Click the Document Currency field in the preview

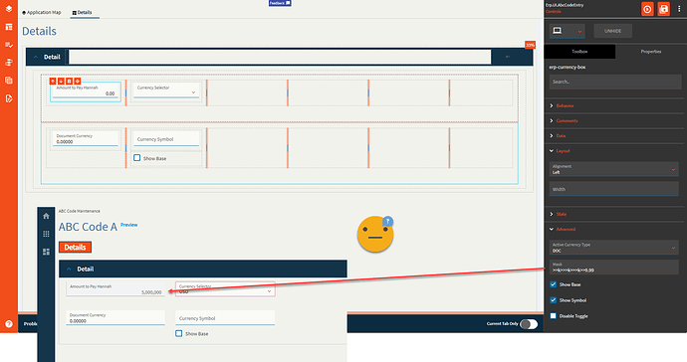[115, 318]
